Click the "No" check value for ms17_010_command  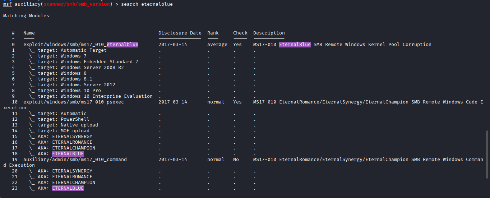[236, 160]
